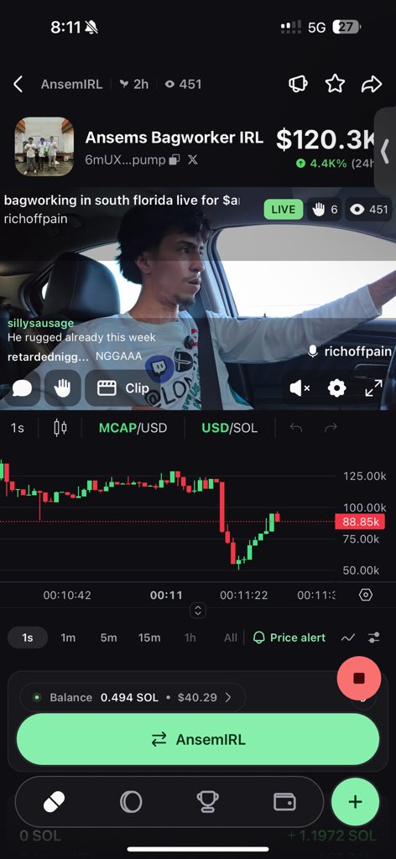This screenshot has height=859, width=396.
Task: Go back with the left chevron arrow
Action: tap(18, 84)
